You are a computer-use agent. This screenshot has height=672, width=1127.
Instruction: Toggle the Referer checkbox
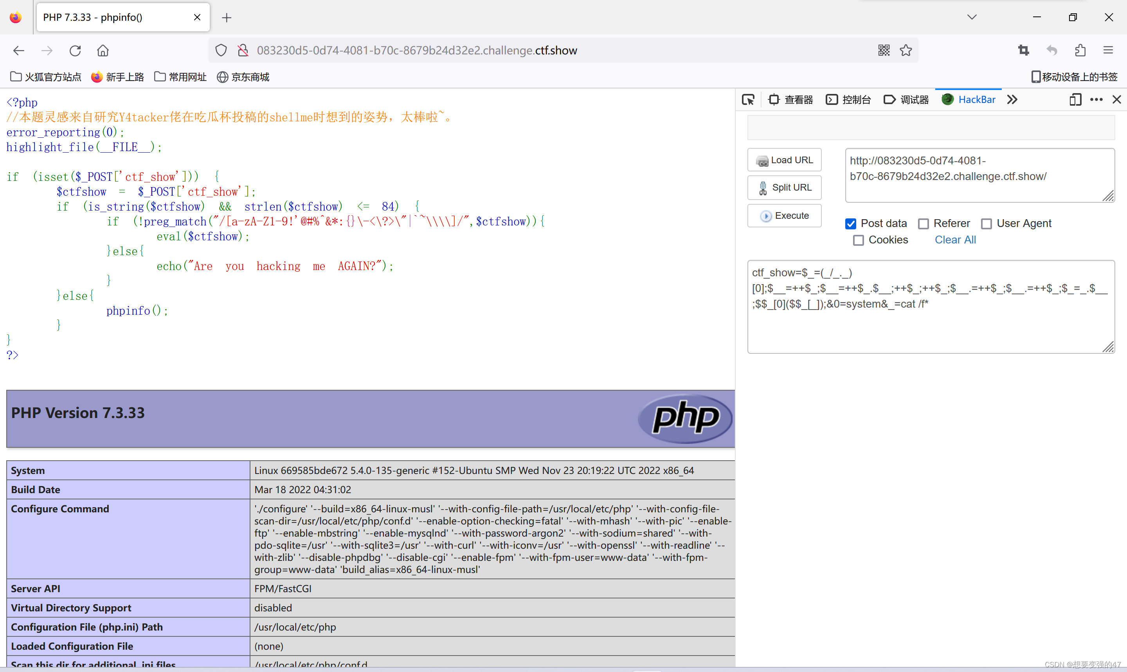(x=925, y=223)
